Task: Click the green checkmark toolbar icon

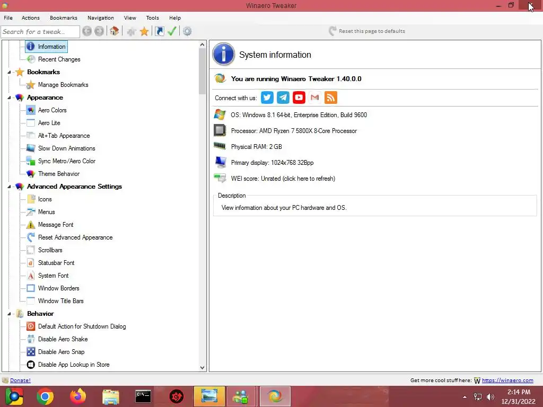Action: pos(172,31)
